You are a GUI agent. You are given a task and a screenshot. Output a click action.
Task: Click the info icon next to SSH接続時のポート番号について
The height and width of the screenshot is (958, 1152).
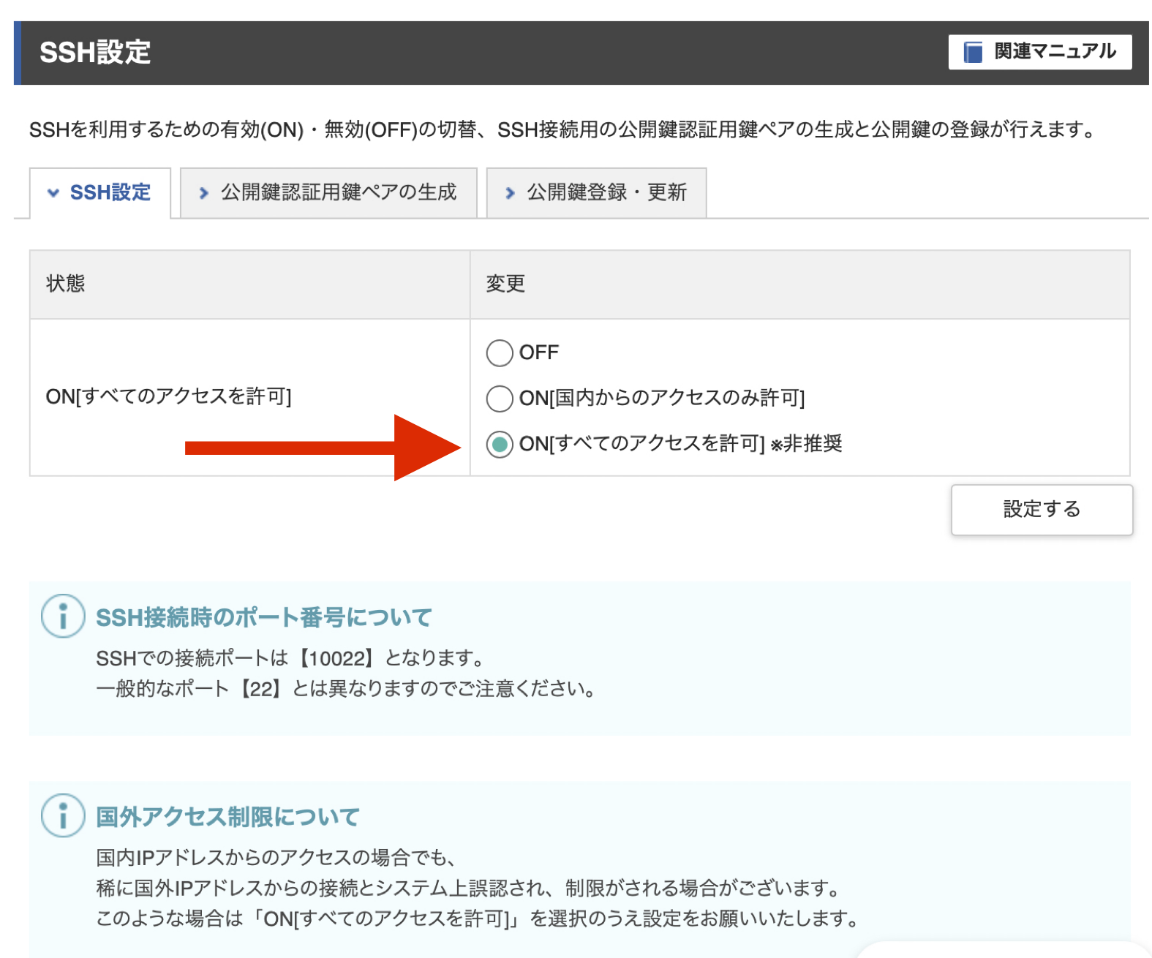[63, 616]
